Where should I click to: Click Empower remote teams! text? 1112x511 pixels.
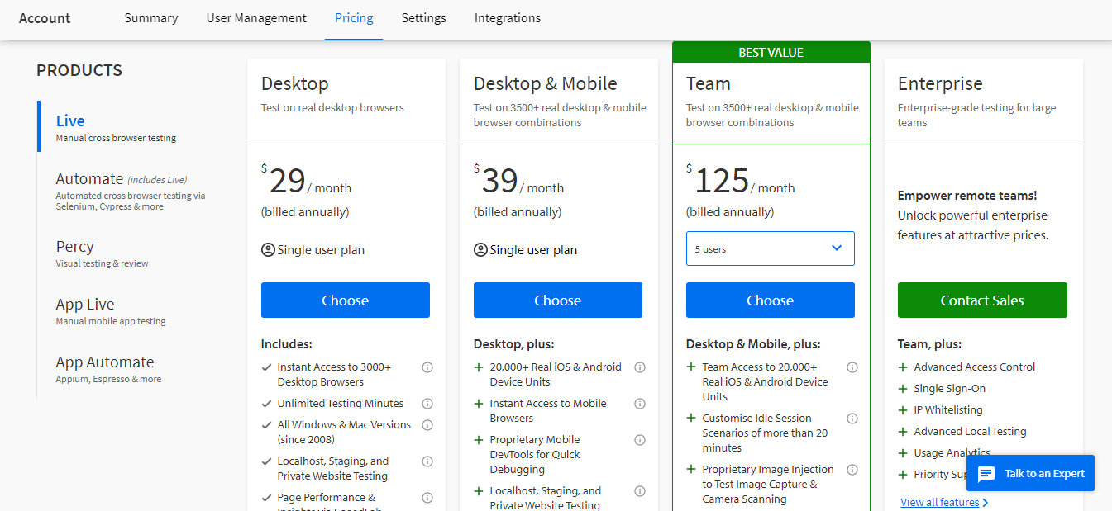point(967,196)
